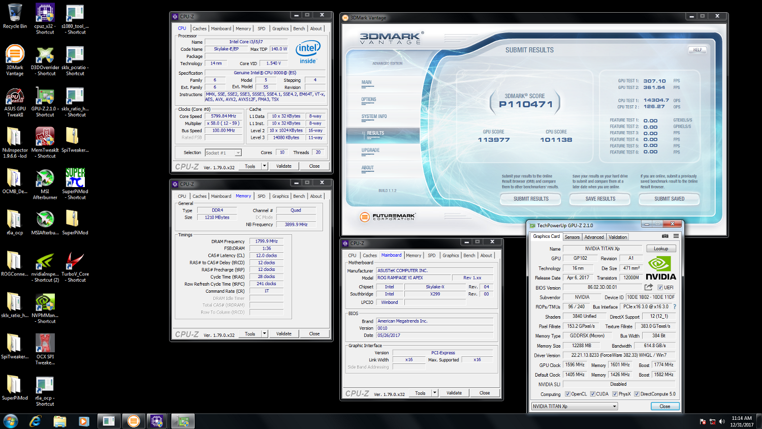Click the Bus Interface question mark icon

click(675, 307)
